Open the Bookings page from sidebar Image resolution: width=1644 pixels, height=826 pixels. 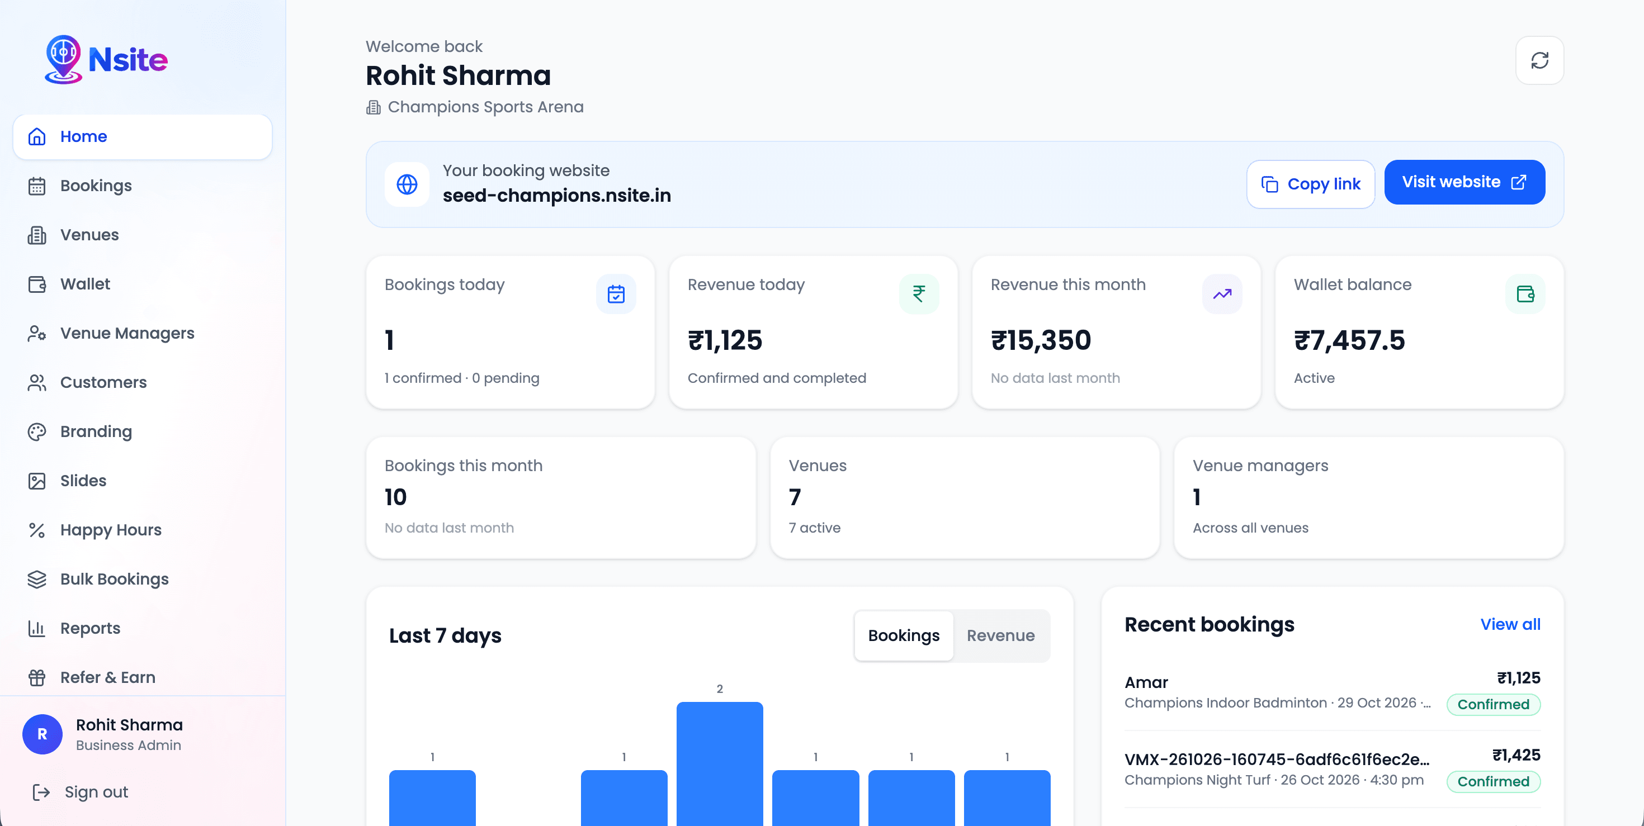click(x=143, y=186)
